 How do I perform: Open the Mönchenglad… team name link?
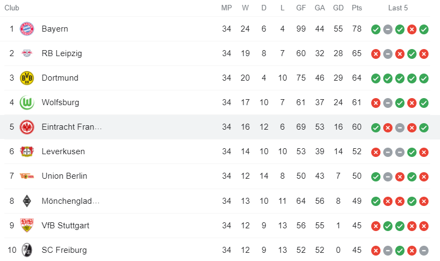[x=70, y=201]
